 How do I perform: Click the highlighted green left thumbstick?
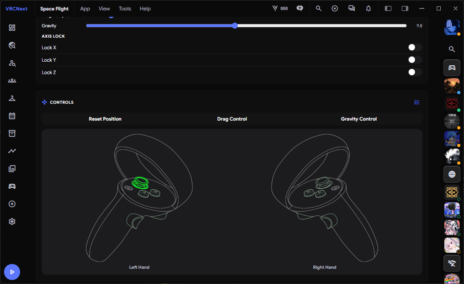140,182
